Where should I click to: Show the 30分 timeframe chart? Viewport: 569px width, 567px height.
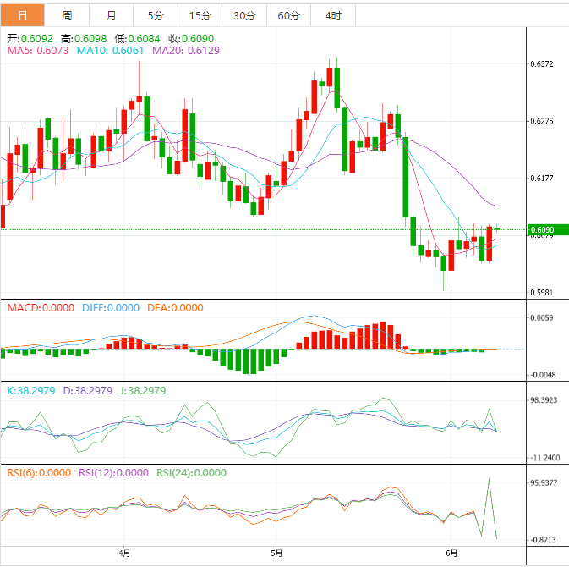pyautogui.click(x=243, y=15)
